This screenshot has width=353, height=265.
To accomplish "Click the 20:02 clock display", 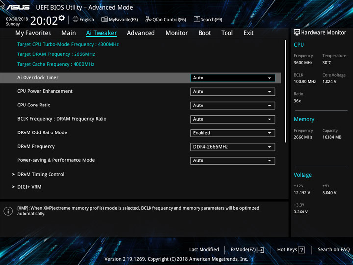I will pyautogui.click(x=44, y=21).
